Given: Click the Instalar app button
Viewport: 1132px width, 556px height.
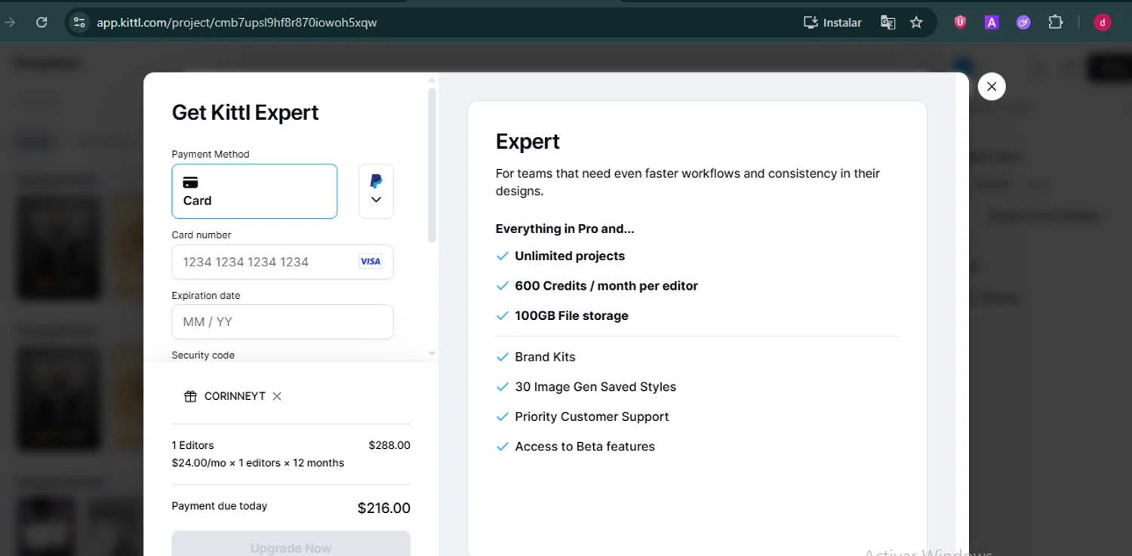Looking at the screenshot, I should tap(832, 23).
